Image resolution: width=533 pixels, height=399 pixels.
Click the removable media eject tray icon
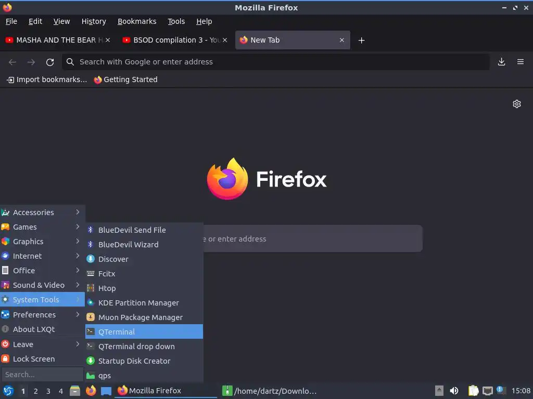tap(439, 391)
